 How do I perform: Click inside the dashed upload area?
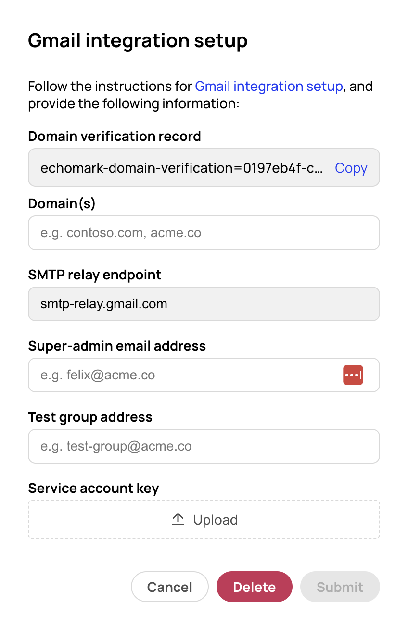[x=204, y=519]
